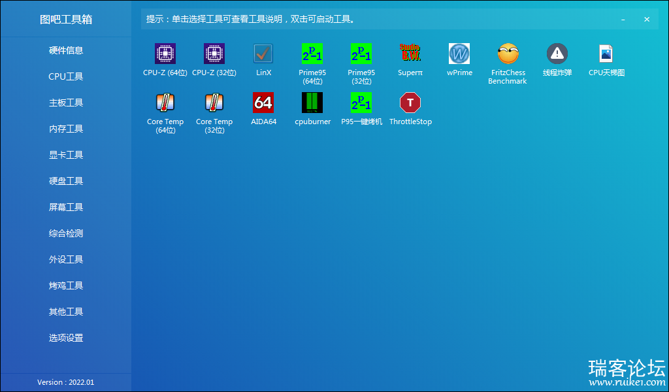Minimize the 图吧工具箱 window
The image size is (669, 392).
[x=623, y=20]
